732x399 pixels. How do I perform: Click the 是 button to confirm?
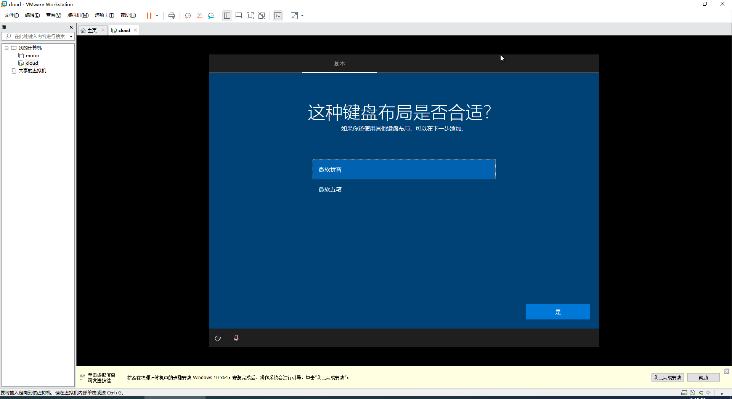point(558,312)
